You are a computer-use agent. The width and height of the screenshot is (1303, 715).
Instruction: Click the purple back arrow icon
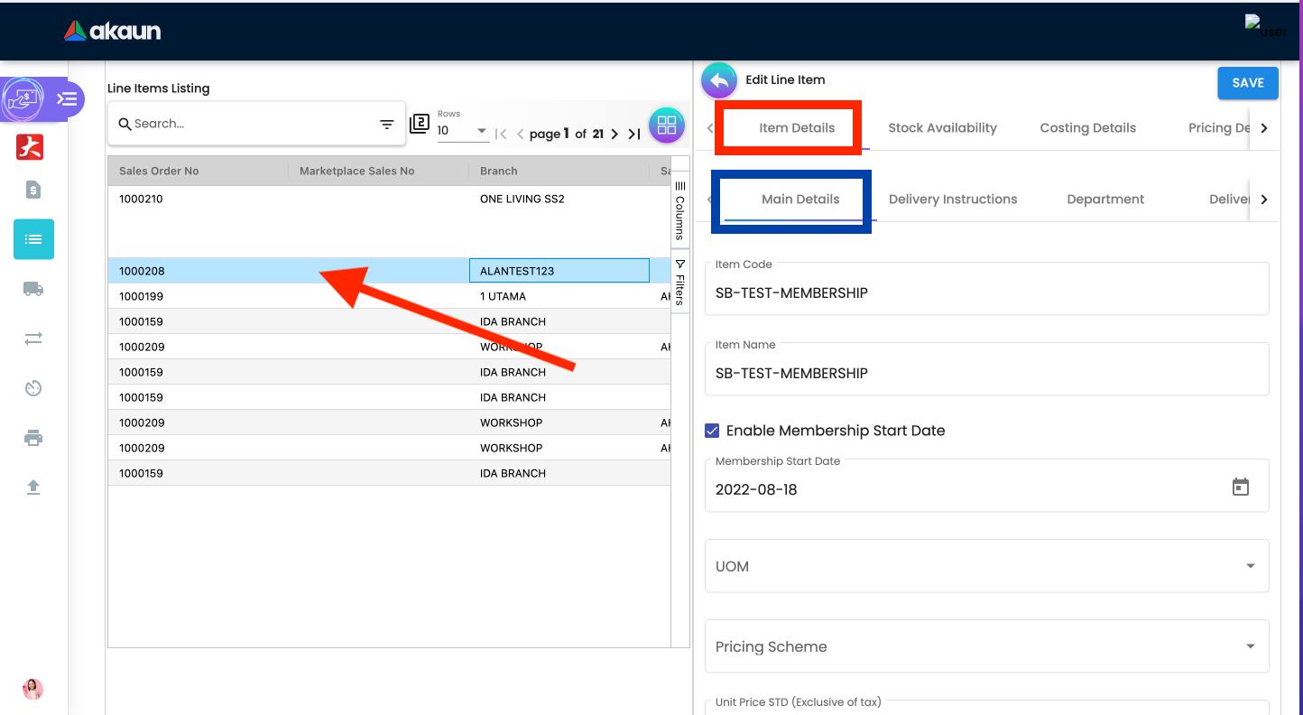[719, 80]
